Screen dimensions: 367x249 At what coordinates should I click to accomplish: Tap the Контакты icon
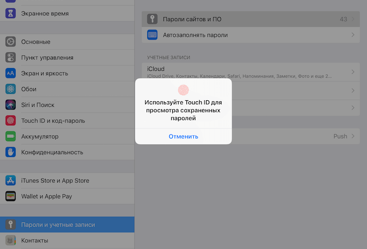pos(11,240)
